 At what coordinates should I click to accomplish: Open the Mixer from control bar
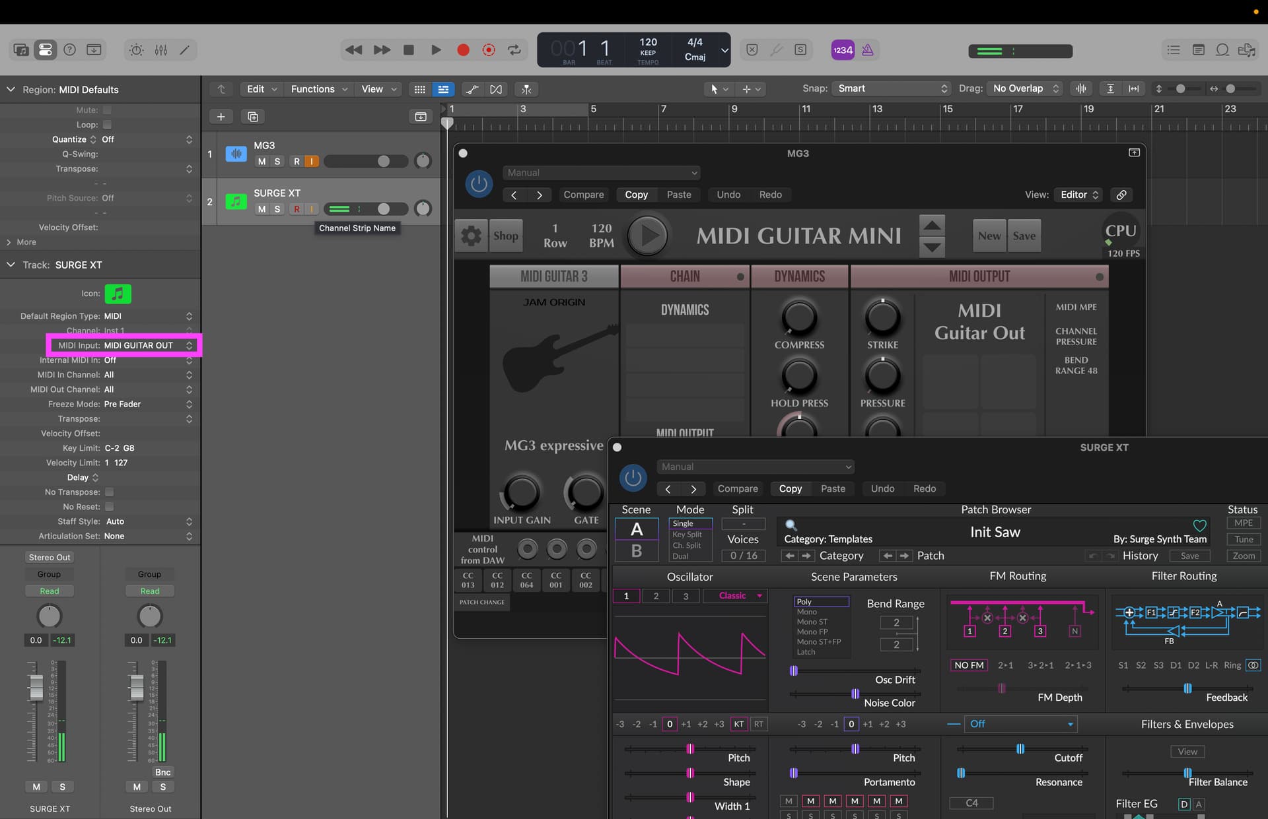pyautogui.click(x=160, y=49)
